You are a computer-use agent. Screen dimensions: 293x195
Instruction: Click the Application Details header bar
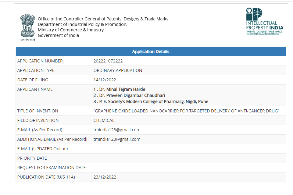tap(151, 51)
